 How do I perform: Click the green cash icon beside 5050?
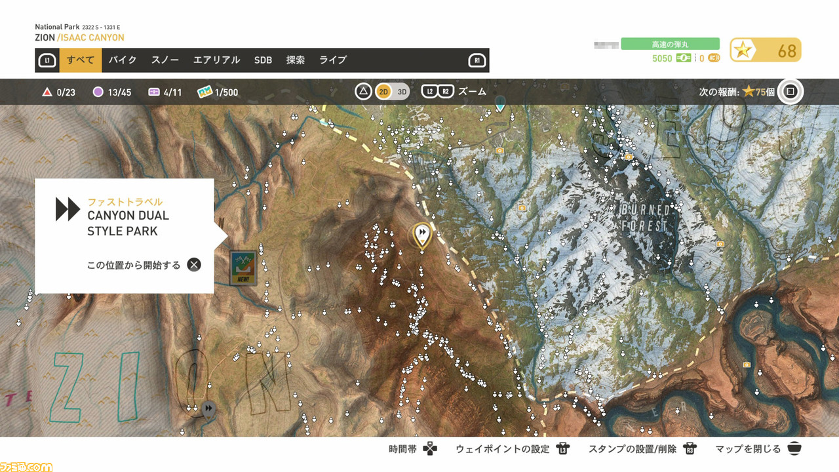coord(684,58)
